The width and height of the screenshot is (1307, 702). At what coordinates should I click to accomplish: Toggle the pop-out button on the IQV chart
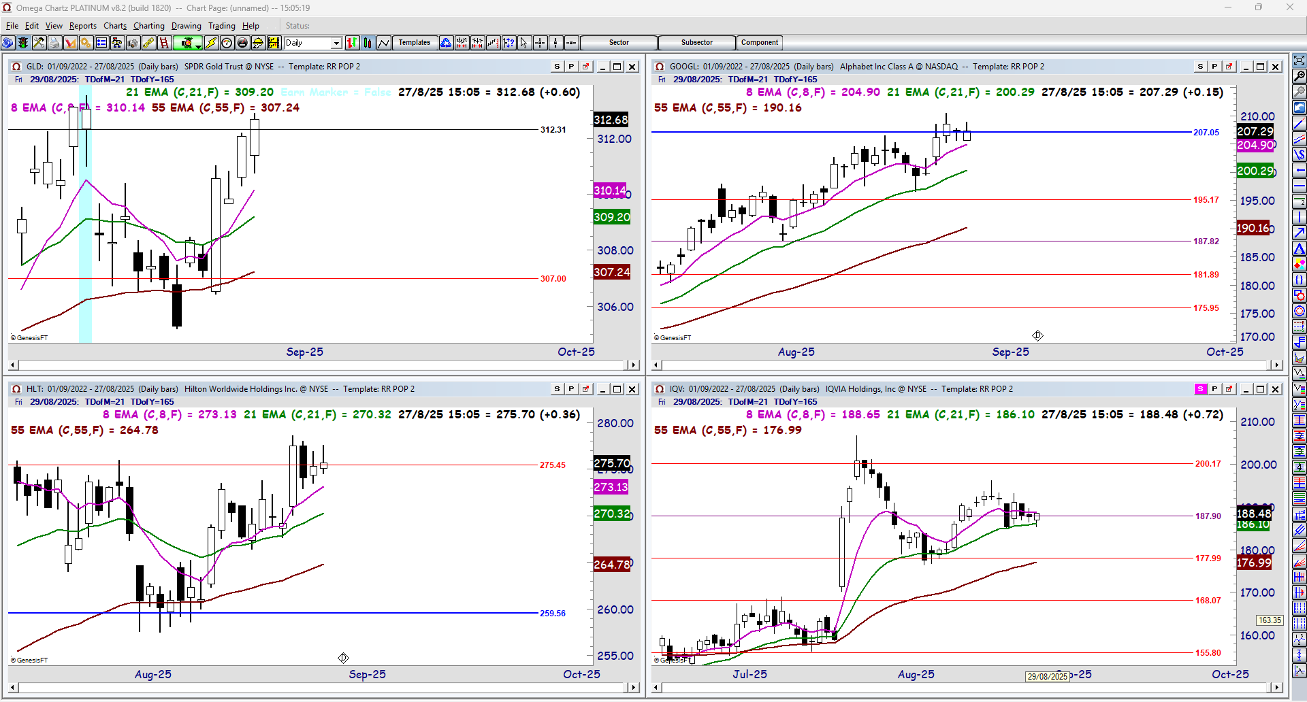coord(1229,389)
